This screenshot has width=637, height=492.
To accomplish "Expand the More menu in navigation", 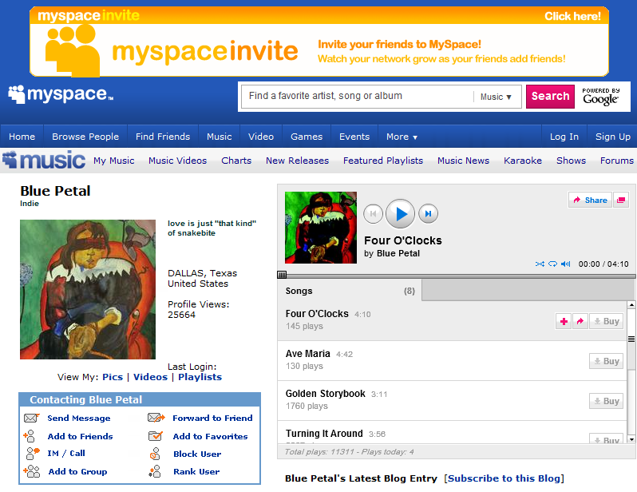I will coord(402,137).
